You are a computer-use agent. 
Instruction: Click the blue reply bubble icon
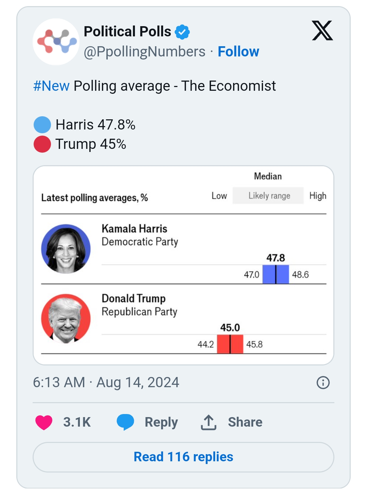125,422
